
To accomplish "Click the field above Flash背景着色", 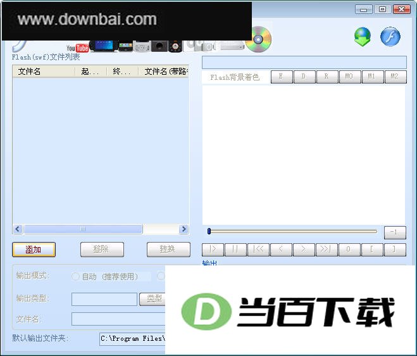I will [x=304, y=62].
